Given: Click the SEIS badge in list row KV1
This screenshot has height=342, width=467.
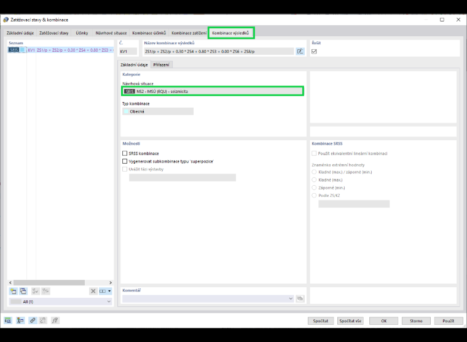Looking at the screenshot, I should [14, 50].
